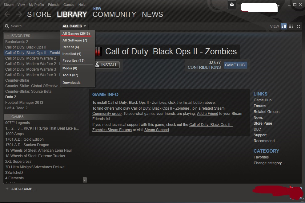Screen dimensions: 305x203
Task: Switch to list view icon
Action: pyautogui.click(x=291, y=26)
